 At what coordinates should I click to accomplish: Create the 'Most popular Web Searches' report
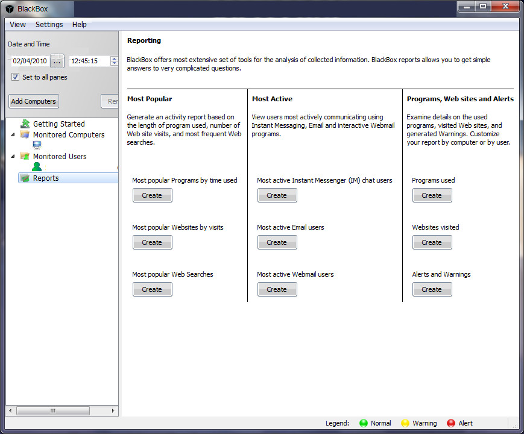(x=153, y=289)
